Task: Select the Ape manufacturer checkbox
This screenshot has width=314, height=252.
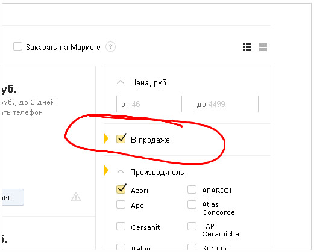Action: (x=121, y=204)
